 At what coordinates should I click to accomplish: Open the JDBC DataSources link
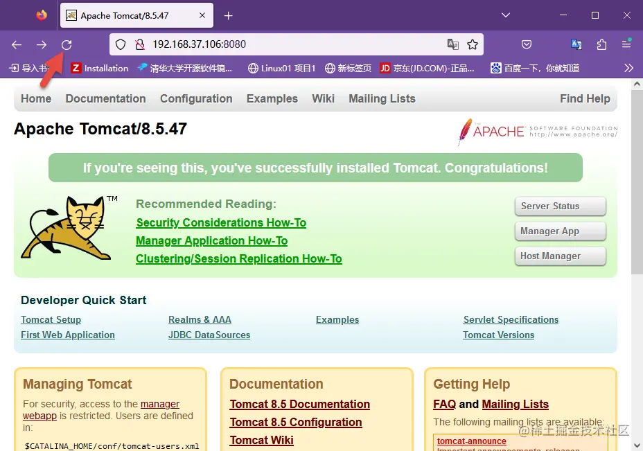coord(209,335)
